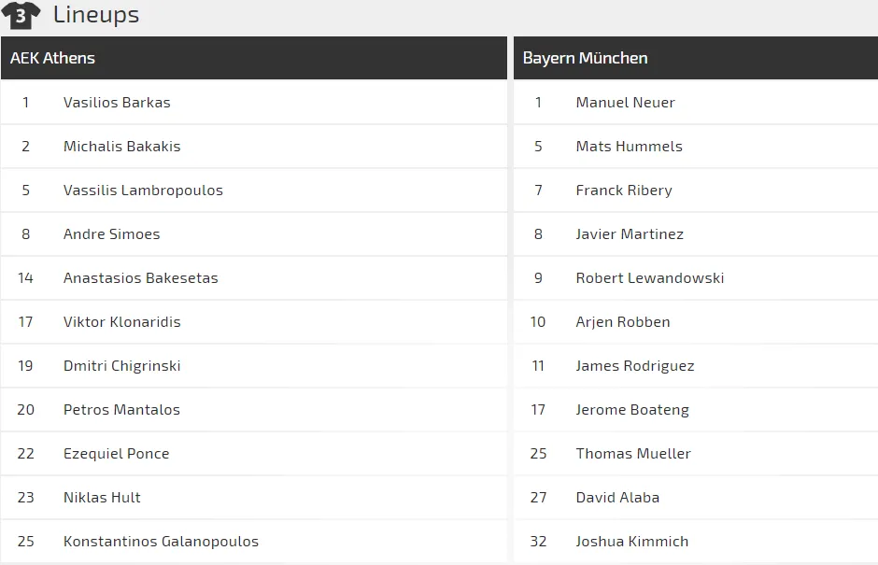Click Michalis Bakakis in the lineup

[121, 147]
